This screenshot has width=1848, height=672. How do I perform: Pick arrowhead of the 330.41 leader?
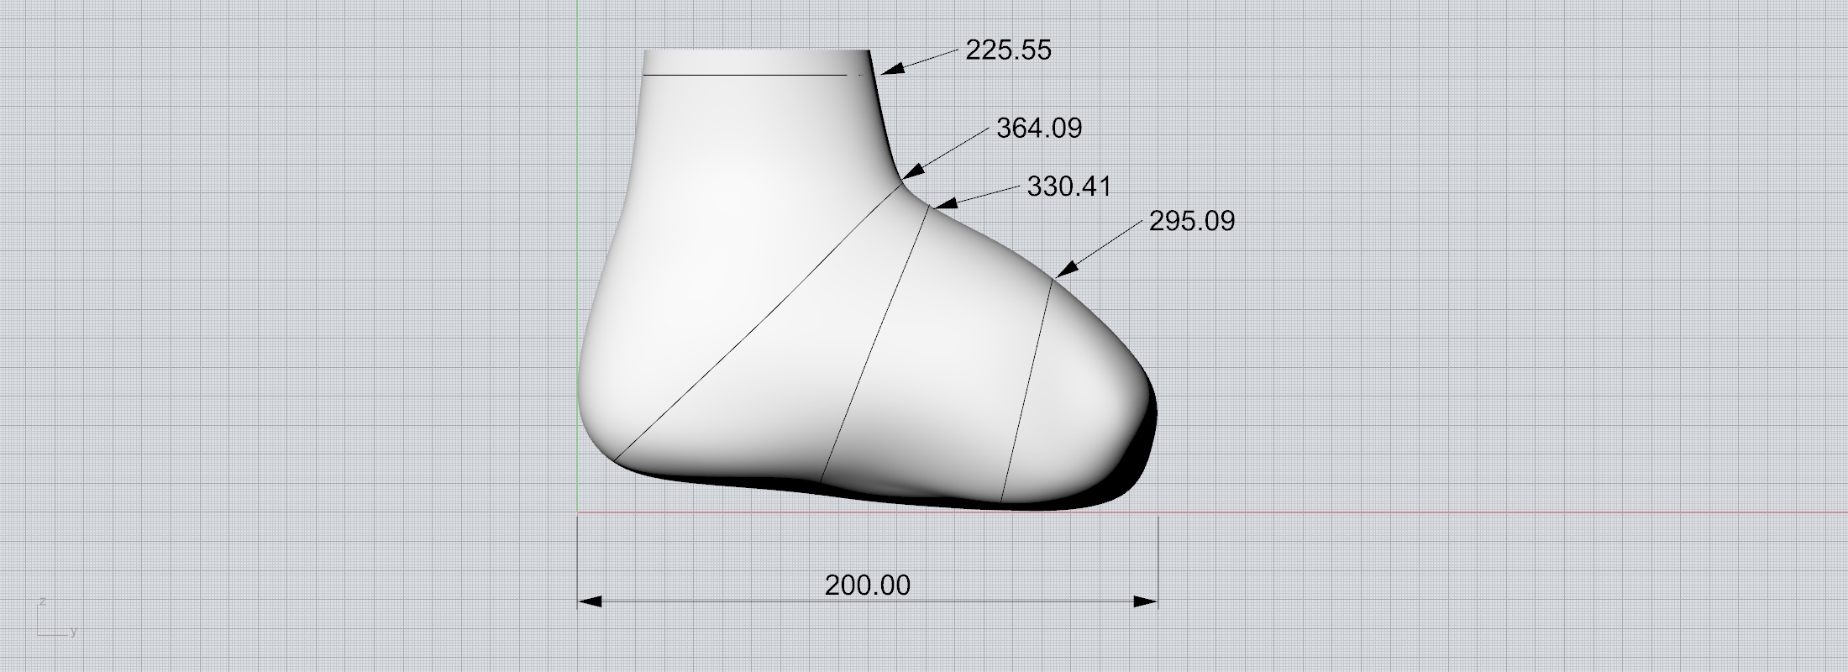(944, 202)
